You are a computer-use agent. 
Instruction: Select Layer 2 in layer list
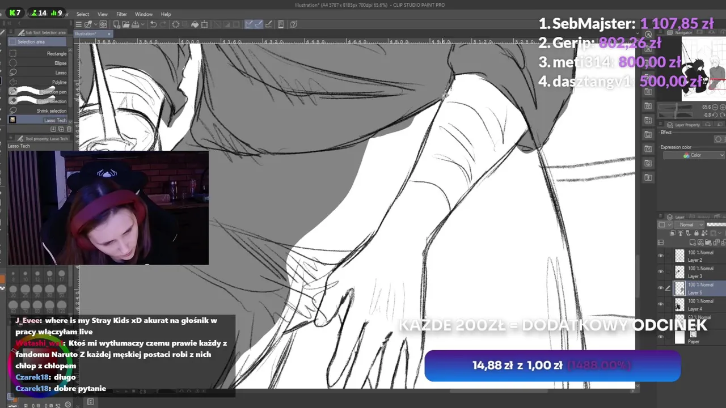(699, 256)
